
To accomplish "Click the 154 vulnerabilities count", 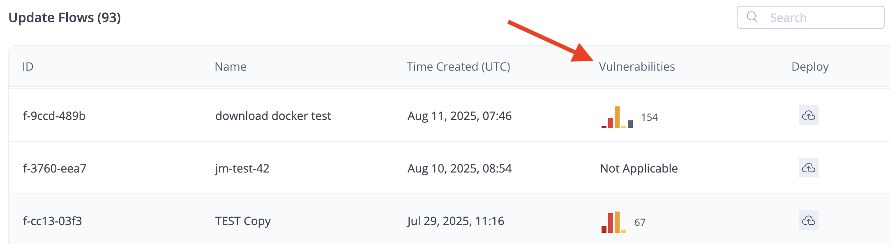I will point(649,117).
